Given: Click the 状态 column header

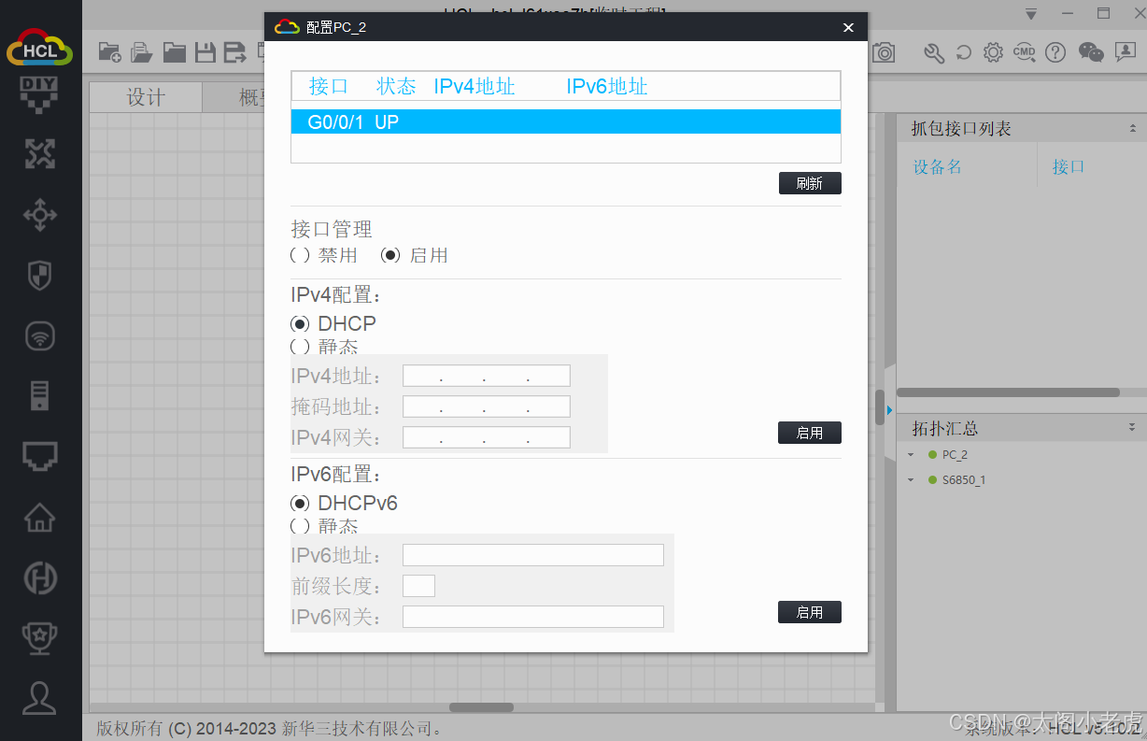Looking at the screenshot, I should (x=396, y=87).
